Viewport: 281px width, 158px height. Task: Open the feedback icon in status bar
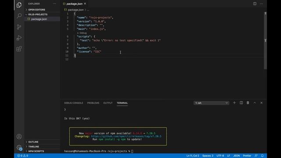coord(256,156)
